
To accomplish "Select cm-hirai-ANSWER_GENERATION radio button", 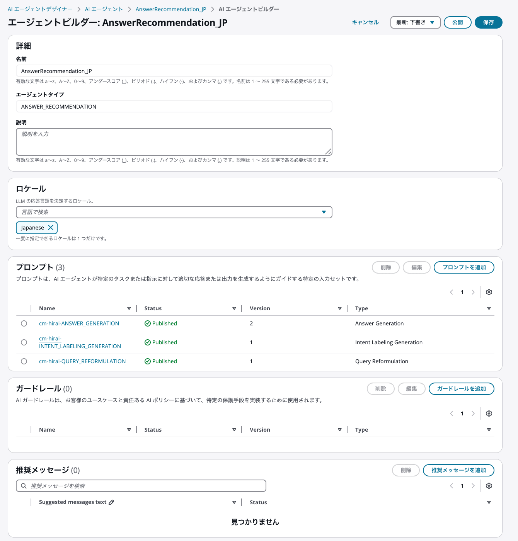I will pyautogui.click(x=24, y=323).
